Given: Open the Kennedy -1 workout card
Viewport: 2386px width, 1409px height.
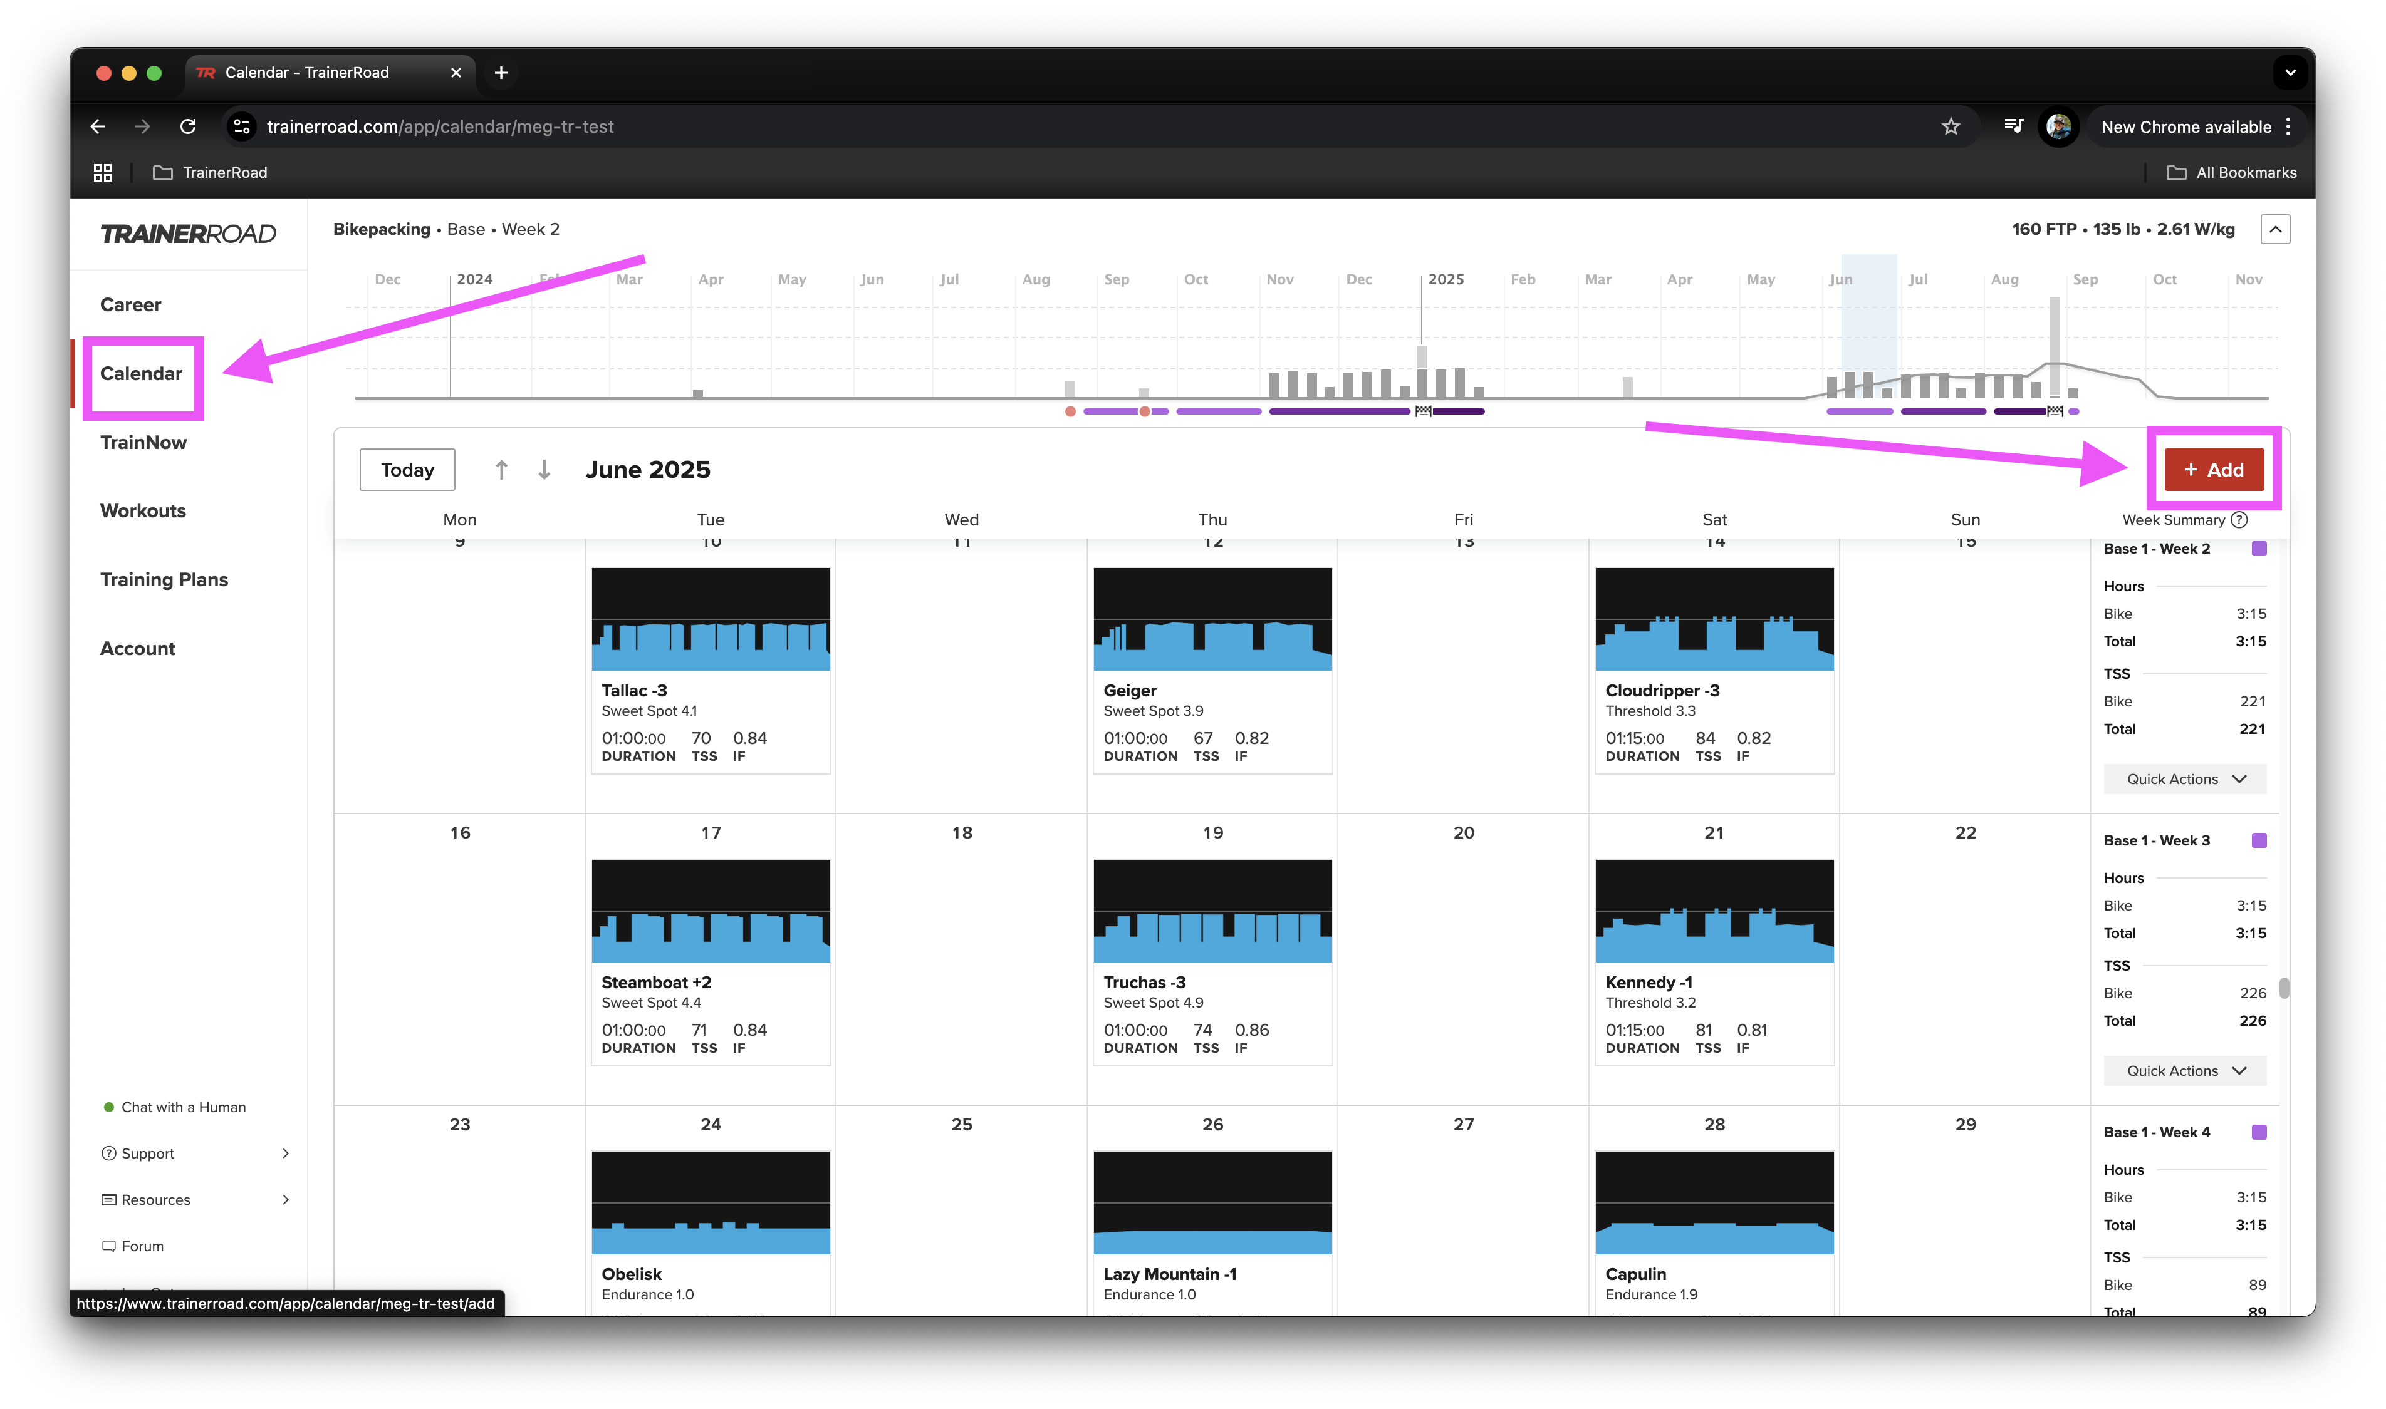Looking at the screenshot, I should point(1714,963).
